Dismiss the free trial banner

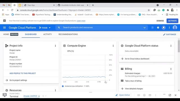pyautogui.click(x=160, y=21)
